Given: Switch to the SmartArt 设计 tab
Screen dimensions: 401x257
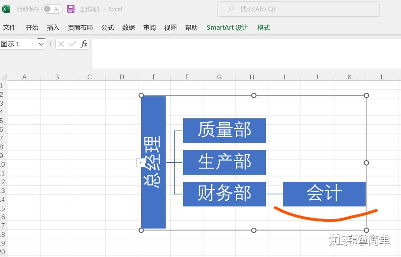Looking at the screenshot, I should [x=227, y=27].
